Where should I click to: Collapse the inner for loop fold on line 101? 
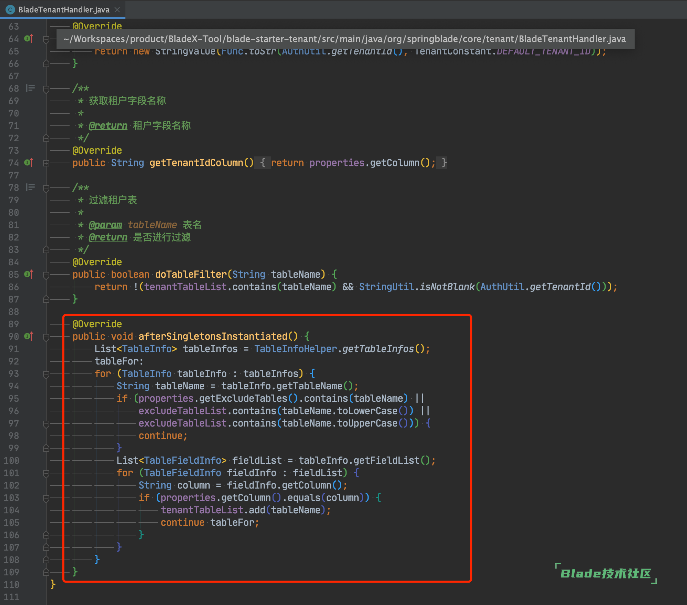[x=46, y=473]
